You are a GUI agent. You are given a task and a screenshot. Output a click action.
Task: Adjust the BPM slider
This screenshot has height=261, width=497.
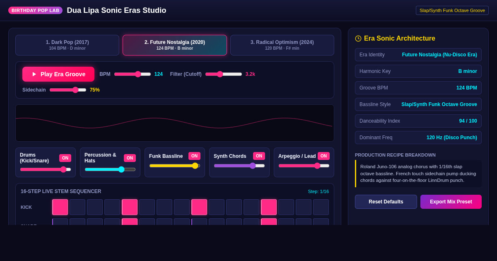coord(133,74)
